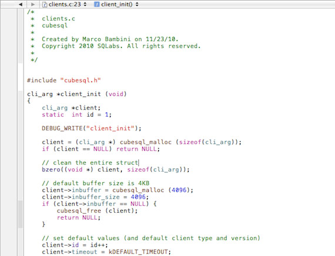335x256 pixels.
Task: Click the up-down arrows next to client_init()
Action: point(137,4)
